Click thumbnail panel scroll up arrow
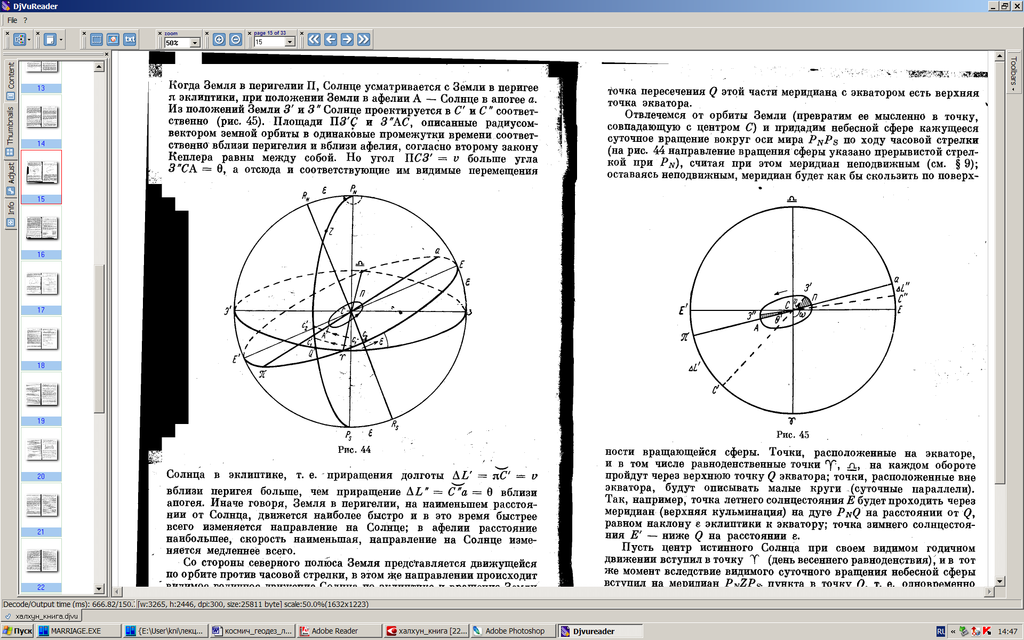 (x=99, y=67)
